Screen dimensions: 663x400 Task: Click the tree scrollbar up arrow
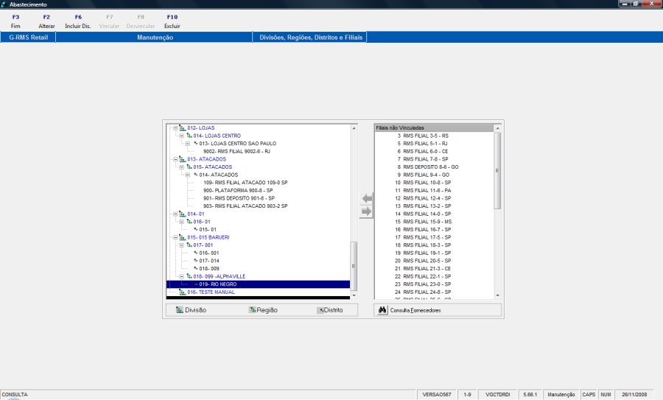click(354, 128)
